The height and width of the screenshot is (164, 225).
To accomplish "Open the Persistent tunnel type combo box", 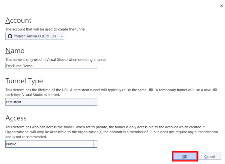I will [51, 102].
